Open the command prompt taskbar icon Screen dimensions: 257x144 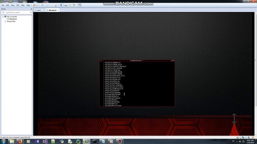tap(95, 141)
